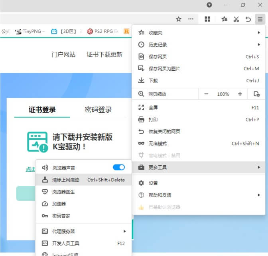Click the 无痕模式 glasses icon

click(x=141, y=143)
